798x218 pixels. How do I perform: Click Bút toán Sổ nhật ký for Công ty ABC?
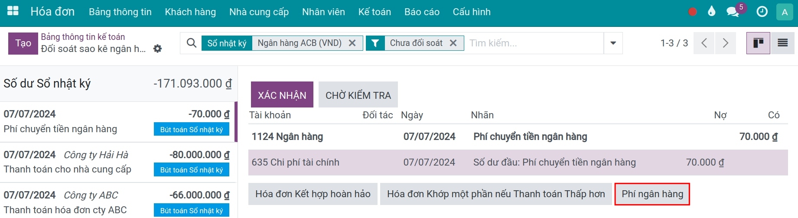(x=192, y=210)
